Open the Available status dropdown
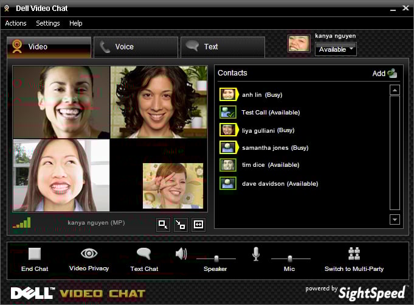414x305 pixels. pos(336,49)
